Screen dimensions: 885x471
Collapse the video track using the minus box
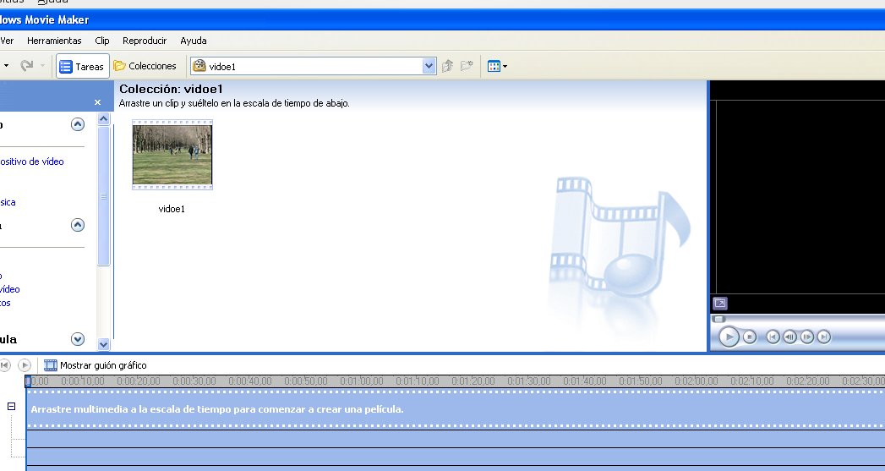click(x=11, y=406)
